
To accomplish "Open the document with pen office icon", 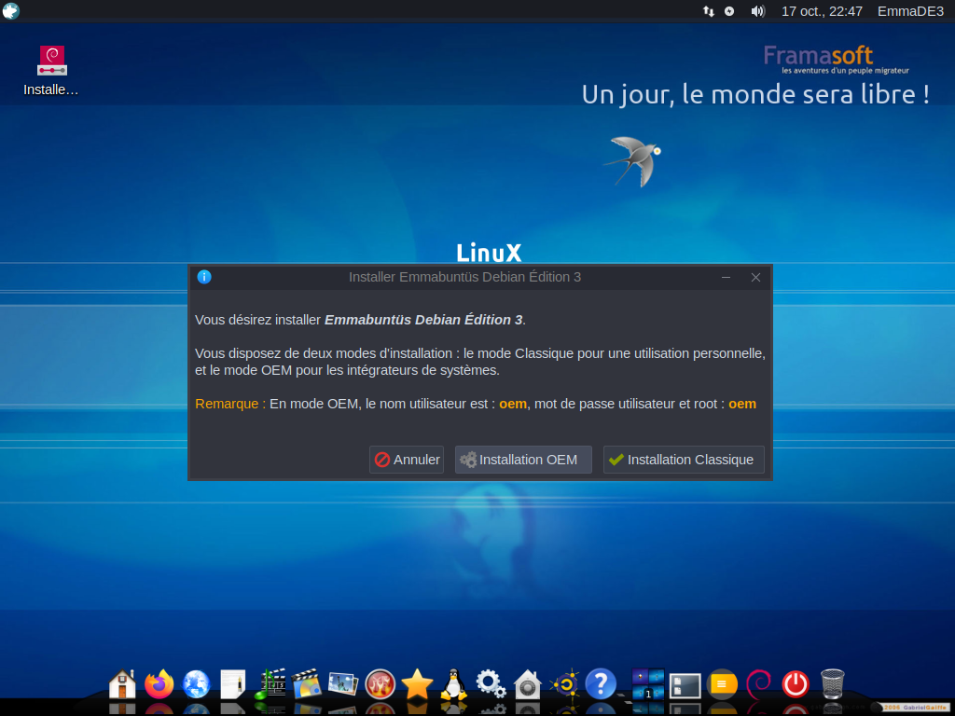I will click(232, 684).
